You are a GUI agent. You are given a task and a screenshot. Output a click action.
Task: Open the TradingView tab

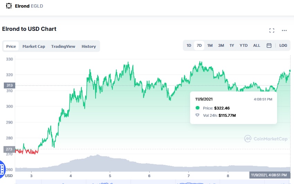(x=63, y=46)
